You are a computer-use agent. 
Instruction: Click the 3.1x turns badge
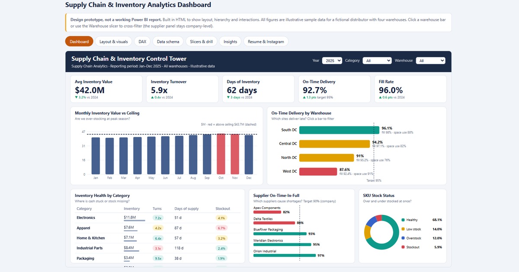click(x=158, y=248)
